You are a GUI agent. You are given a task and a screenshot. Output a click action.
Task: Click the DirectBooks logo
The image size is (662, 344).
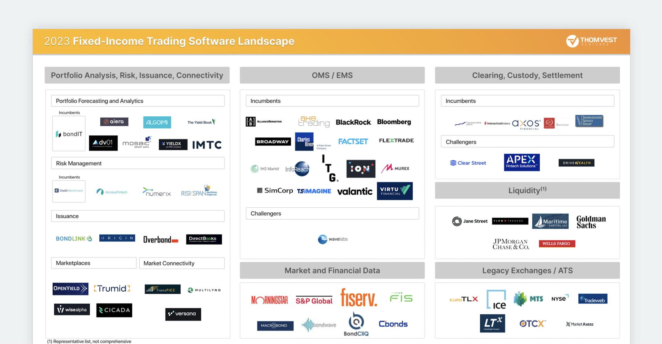pyautogui.click(x=204, y=239)
